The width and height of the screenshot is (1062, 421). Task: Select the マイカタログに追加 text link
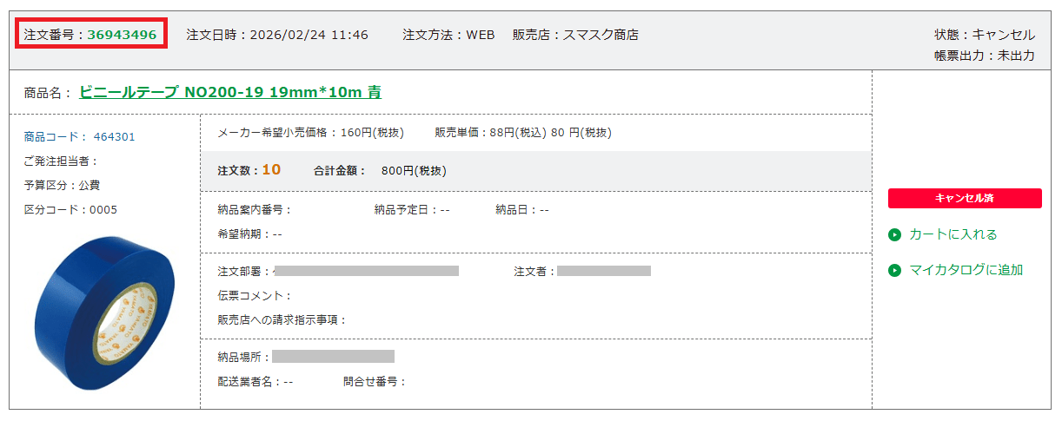966,270
